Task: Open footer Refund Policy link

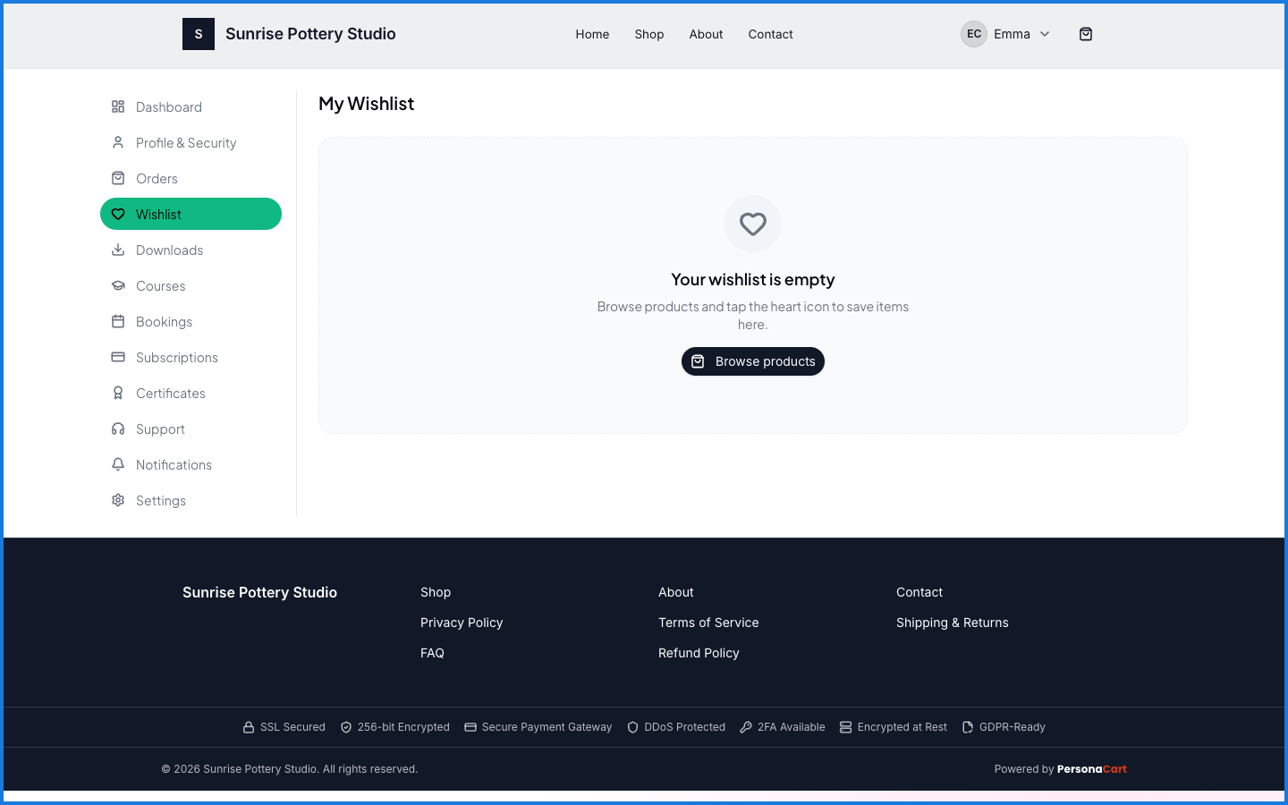Action: point(699,653)
